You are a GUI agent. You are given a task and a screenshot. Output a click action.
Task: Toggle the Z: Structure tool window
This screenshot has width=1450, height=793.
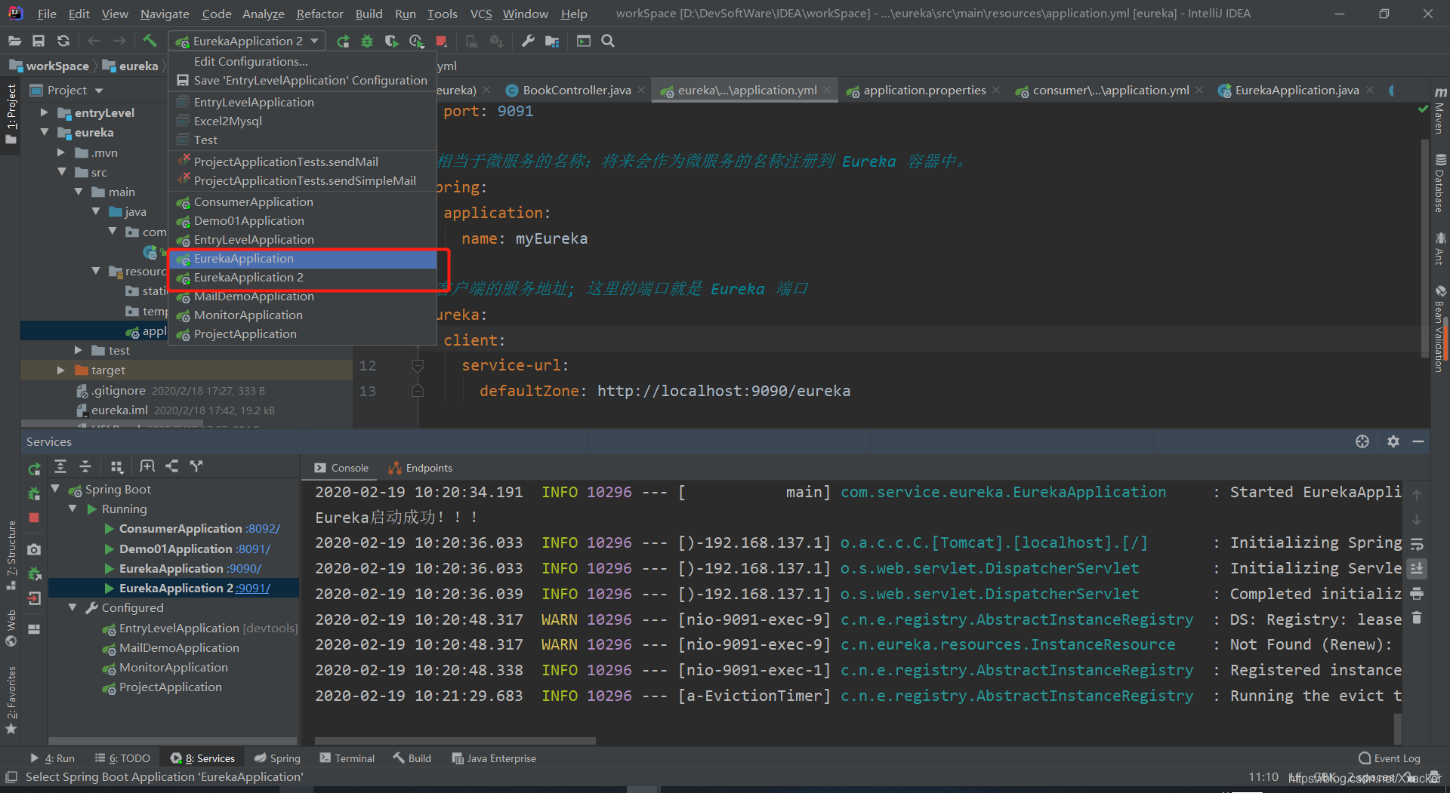[x=11, y=555]
